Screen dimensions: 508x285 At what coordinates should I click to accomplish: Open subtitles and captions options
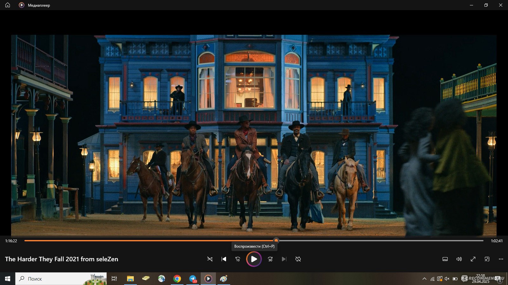pos(445,259)
